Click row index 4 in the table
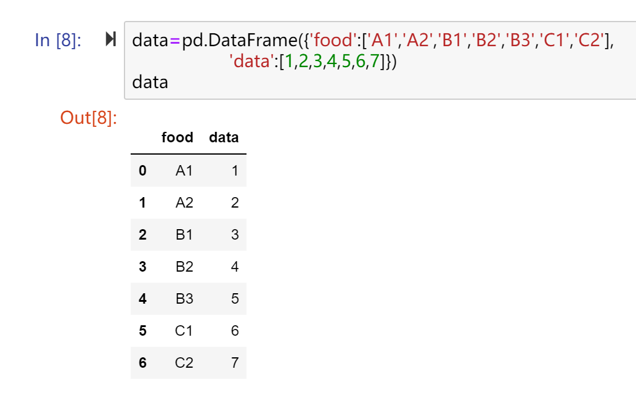636x393 pixels. [142, 299]
